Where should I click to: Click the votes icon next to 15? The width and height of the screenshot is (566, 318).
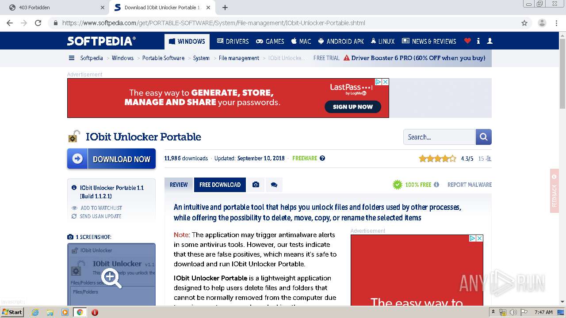click(x=489, y=159)
